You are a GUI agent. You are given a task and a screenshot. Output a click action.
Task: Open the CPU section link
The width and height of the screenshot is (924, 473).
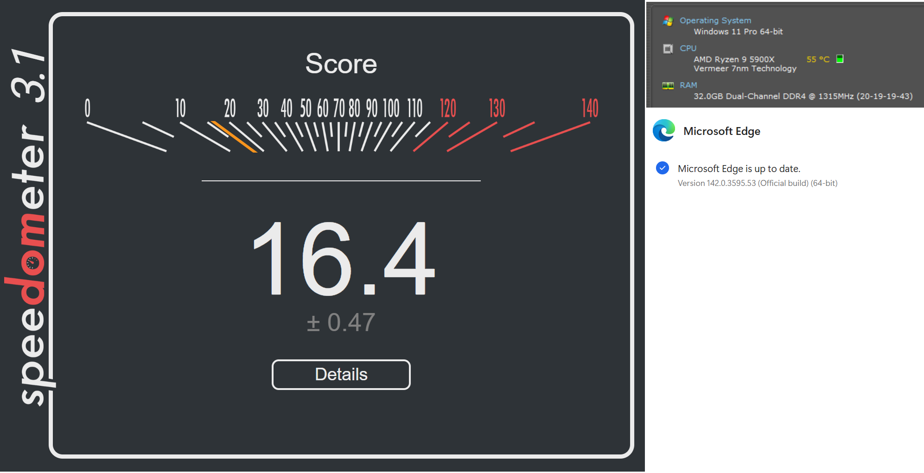pos(688,48)
